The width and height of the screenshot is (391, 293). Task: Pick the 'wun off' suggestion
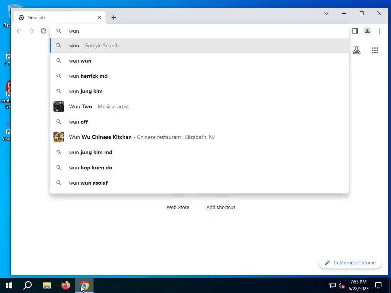(x=199, y=122)
